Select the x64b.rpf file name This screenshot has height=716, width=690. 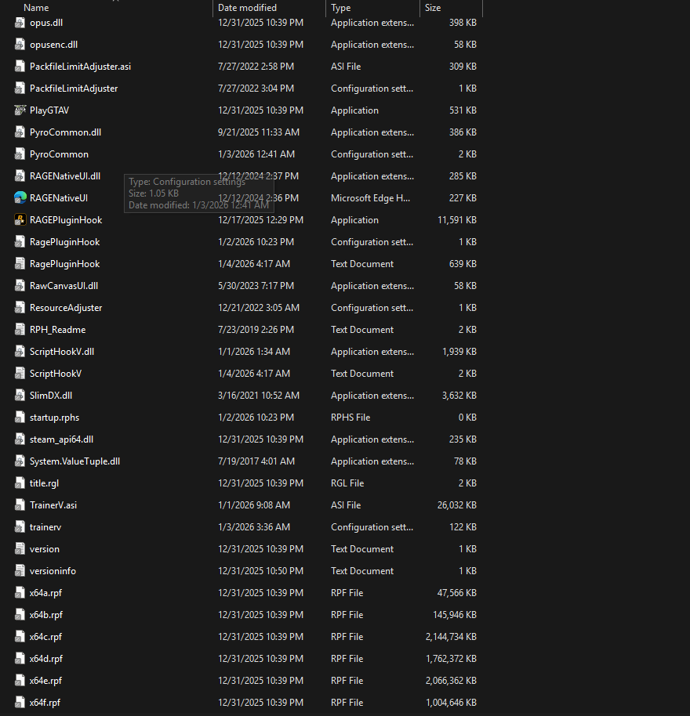[x=46, y=614]
